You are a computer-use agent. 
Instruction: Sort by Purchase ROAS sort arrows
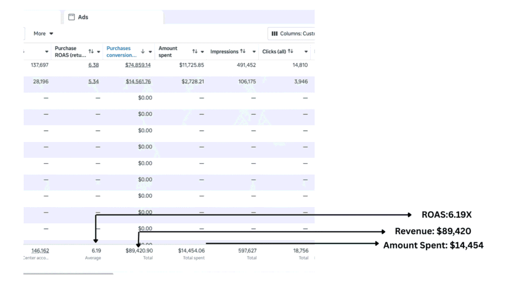point(91,51)
